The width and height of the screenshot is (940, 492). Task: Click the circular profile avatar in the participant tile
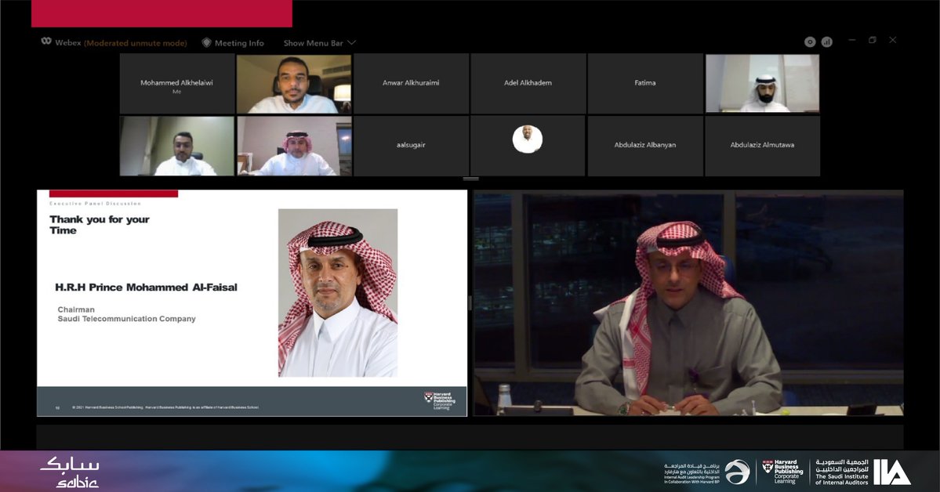(x=527, y=139)
